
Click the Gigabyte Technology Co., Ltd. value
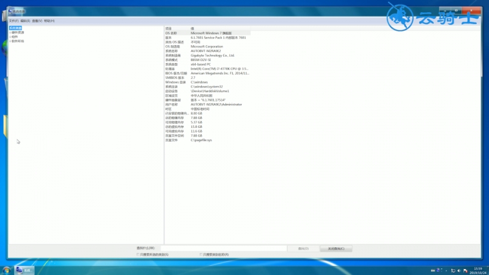pos(212,56)
